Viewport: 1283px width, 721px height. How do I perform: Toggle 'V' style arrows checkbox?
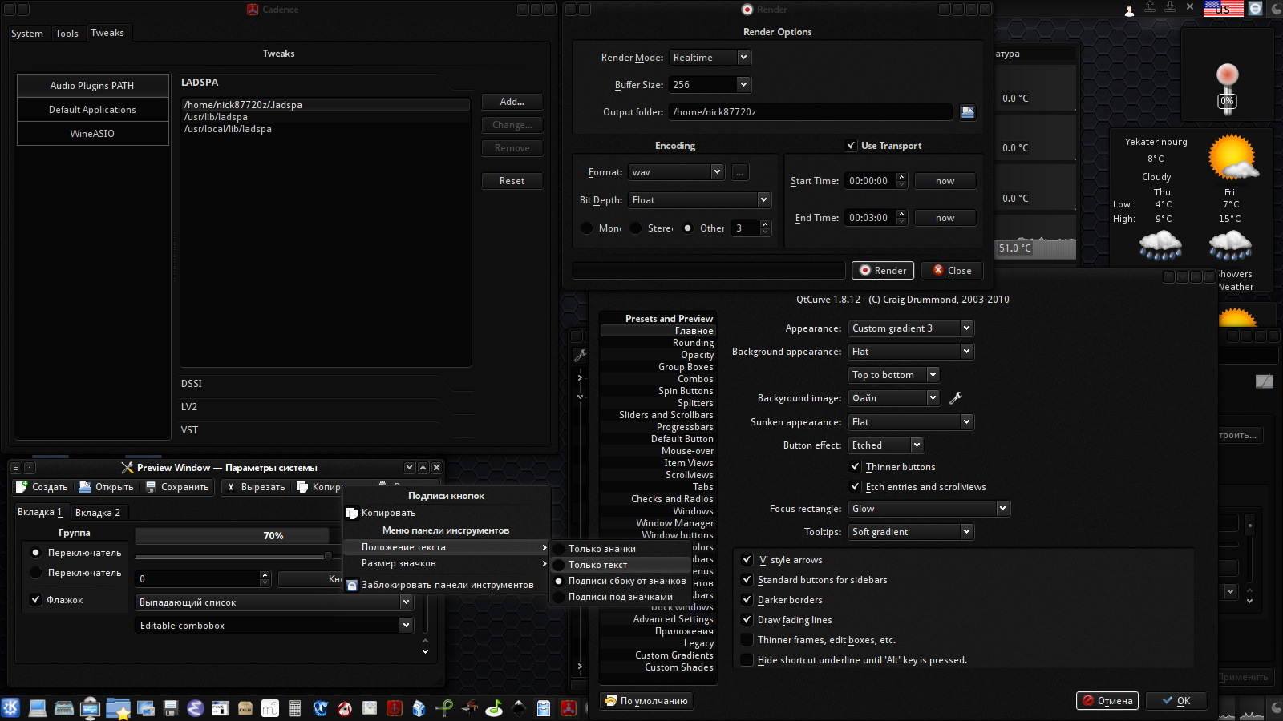(747, 560)
